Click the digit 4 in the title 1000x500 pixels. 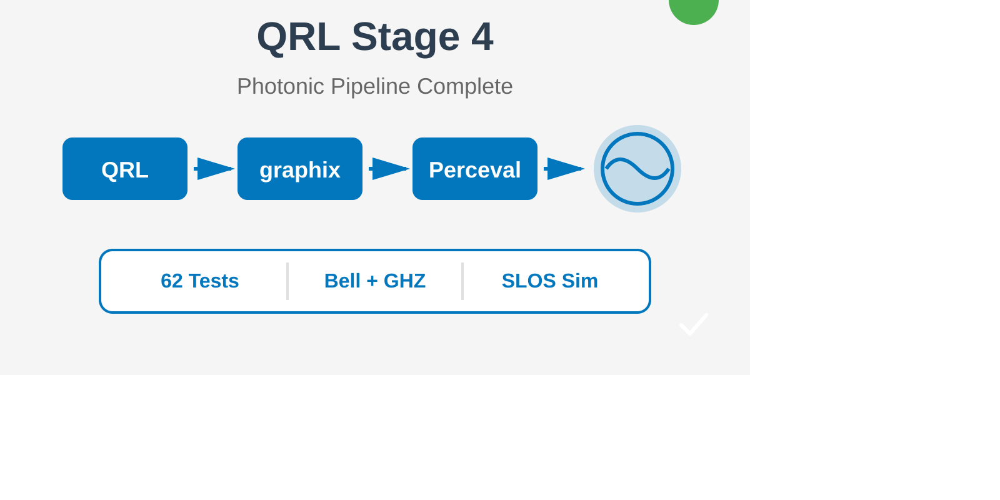(482, 37)
